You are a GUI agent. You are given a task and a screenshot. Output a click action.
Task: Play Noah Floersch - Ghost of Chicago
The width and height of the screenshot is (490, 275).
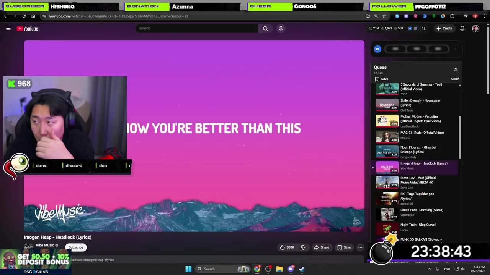pos(417,152)
